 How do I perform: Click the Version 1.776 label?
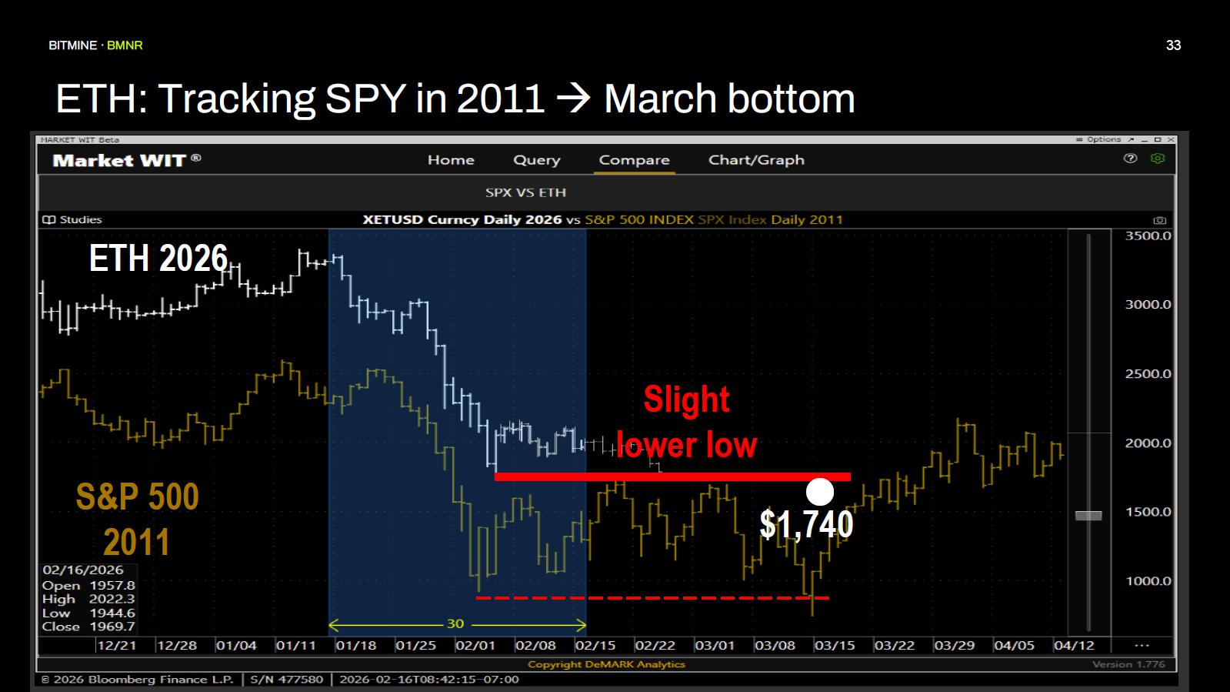[1128, 664]
